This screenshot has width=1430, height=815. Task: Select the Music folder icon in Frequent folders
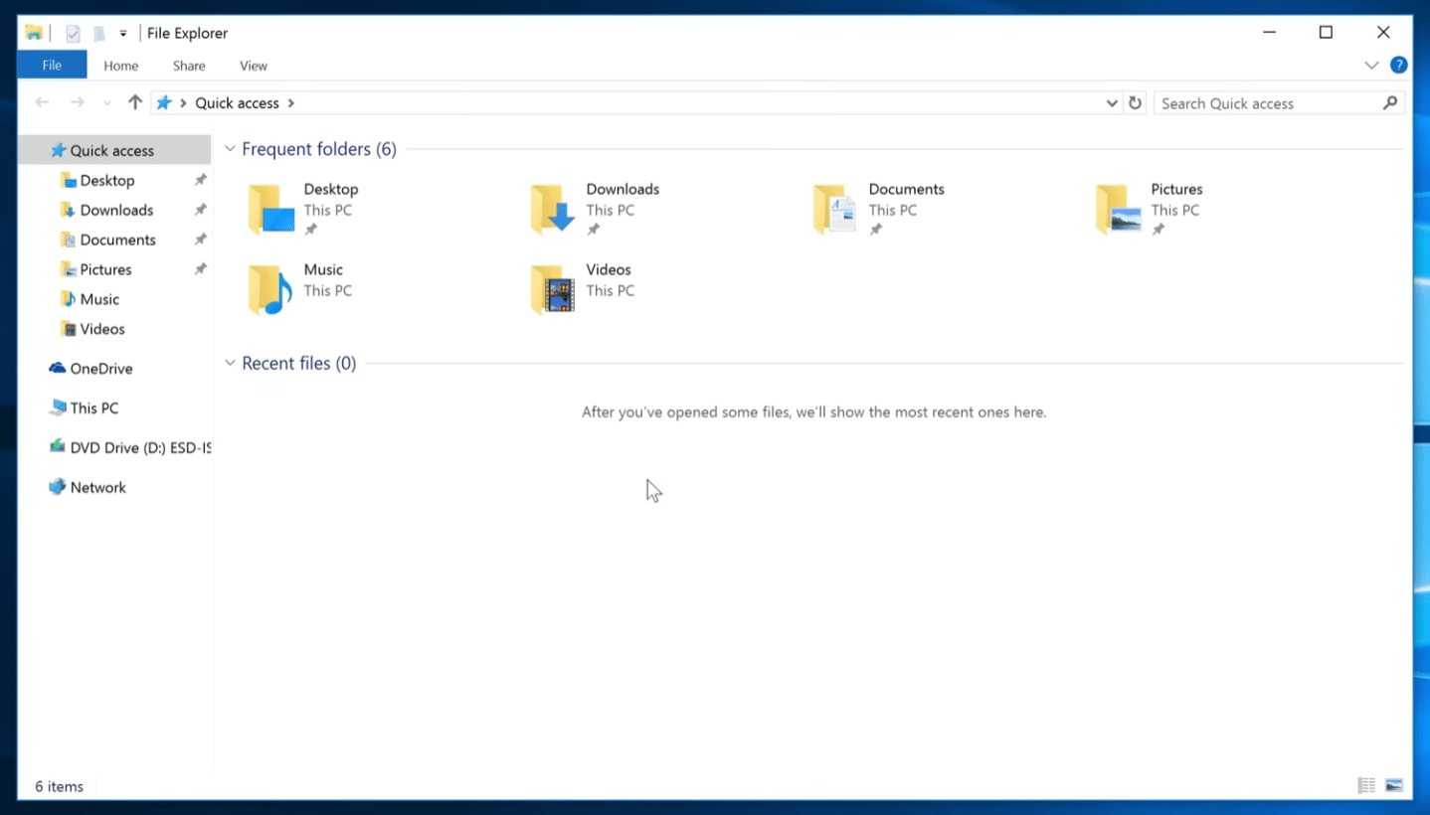point(271,290)
